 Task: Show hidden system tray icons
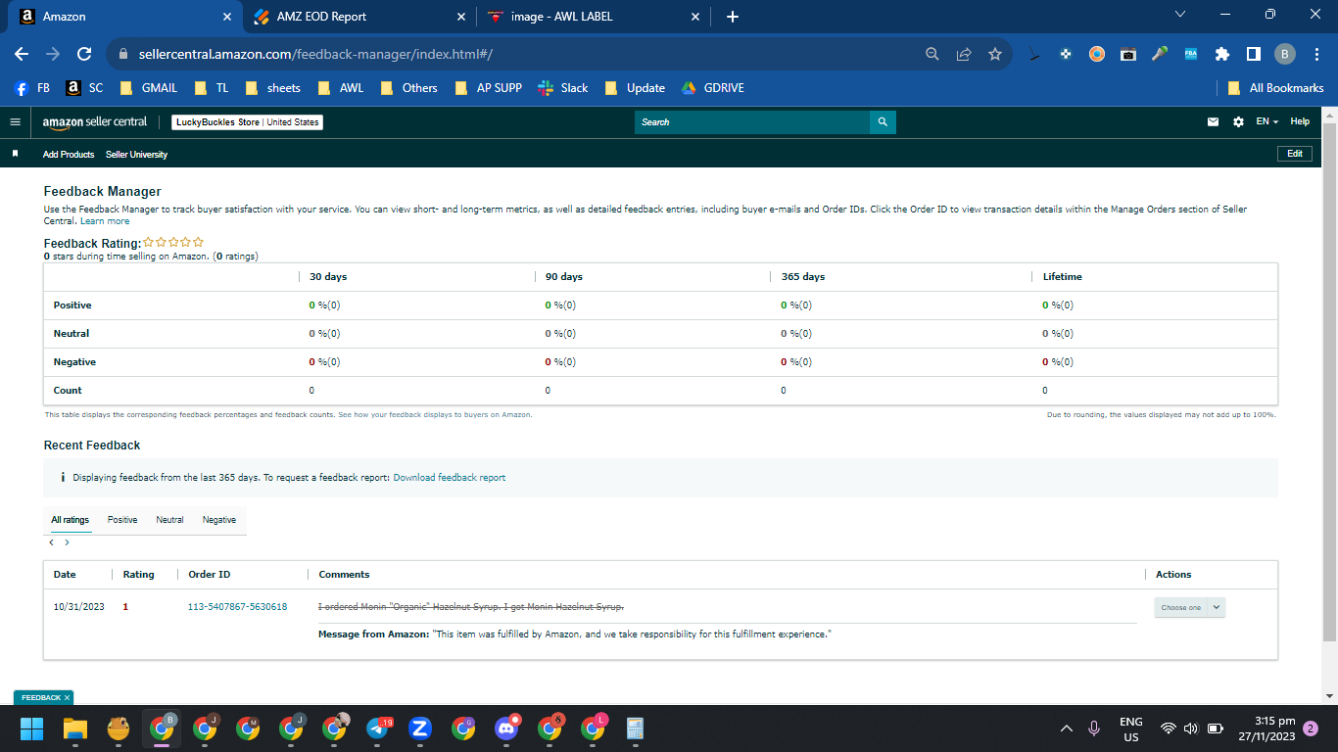coord(1067,728)
